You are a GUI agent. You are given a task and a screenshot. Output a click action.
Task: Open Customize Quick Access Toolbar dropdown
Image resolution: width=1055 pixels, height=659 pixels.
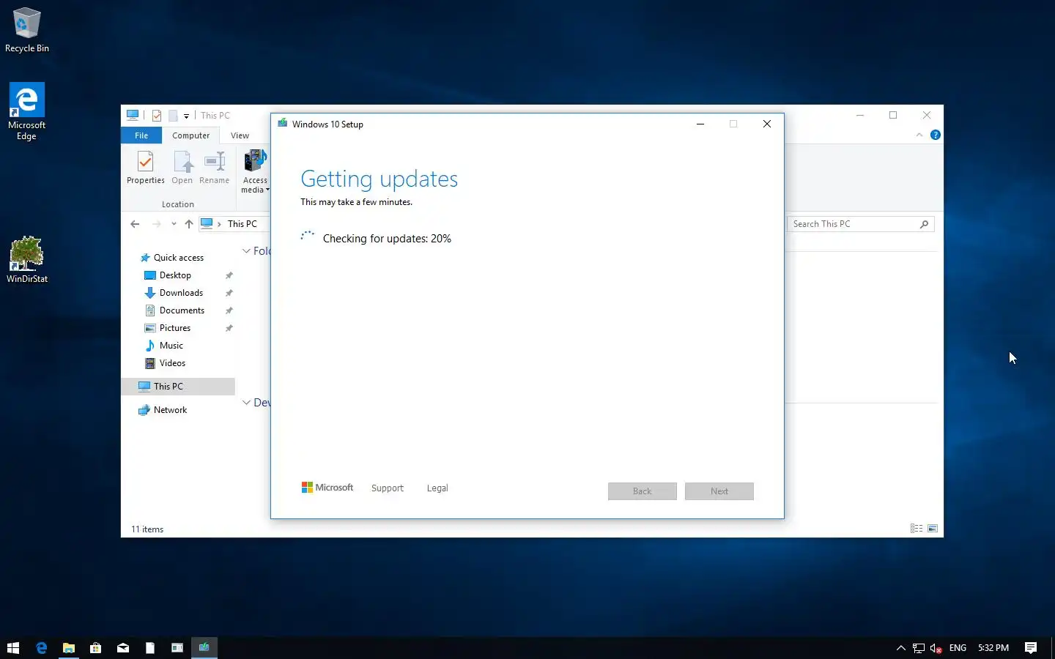pos(186,116)
